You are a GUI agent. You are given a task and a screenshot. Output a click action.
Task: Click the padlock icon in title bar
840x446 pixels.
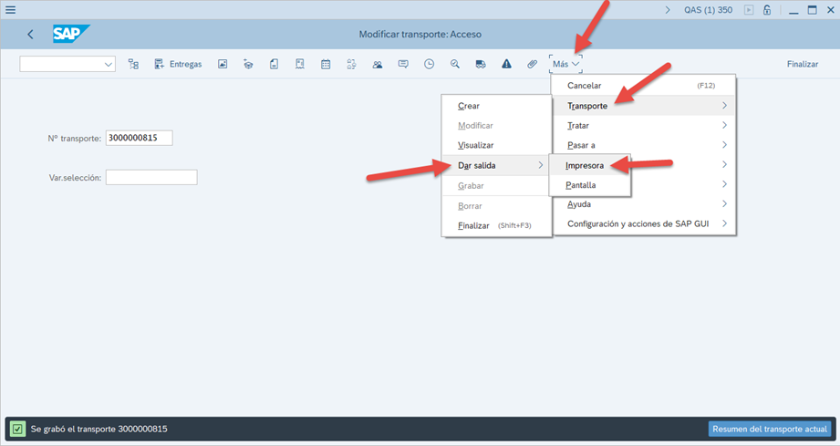[767, 10]
